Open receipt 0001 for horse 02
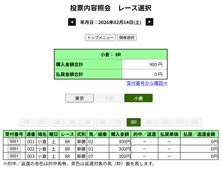Image resolution: width=222 pixels, height=169 pixels. point(14,142)
